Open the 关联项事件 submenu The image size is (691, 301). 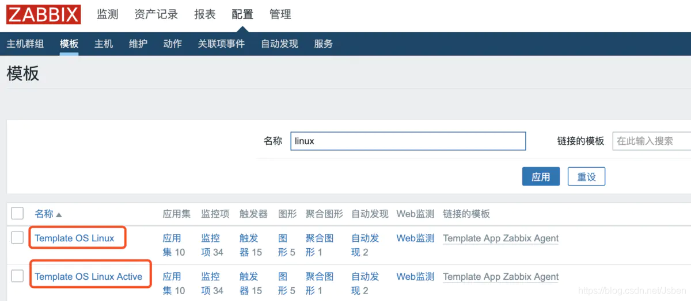point(221,44)
